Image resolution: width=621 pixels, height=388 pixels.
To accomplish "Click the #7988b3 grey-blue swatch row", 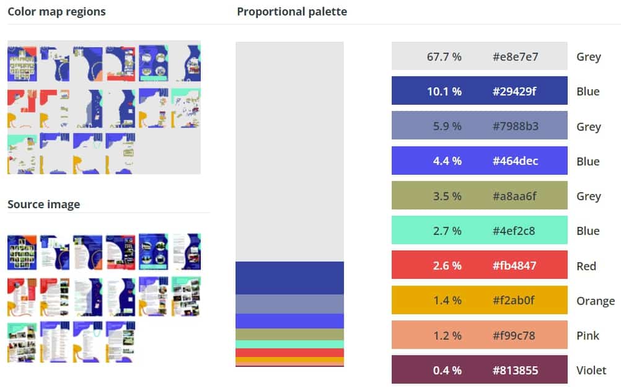I will click(x=479, y=126).
